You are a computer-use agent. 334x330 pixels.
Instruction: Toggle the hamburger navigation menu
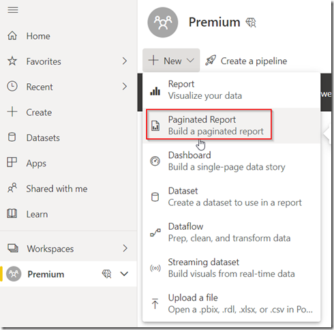point(13,10)
